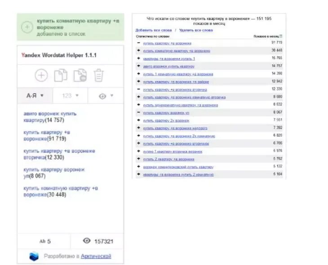Open the 123 numeric sort dropdown
Screen dimensions: 328x265
70,96
